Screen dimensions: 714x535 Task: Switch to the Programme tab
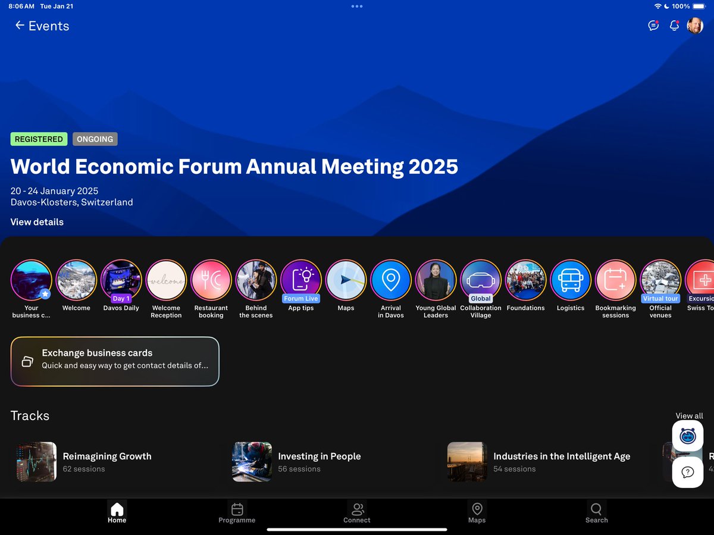(237, 512)
